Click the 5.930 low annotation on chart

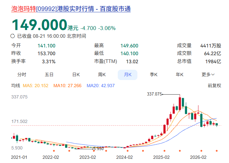click(98, 149)
